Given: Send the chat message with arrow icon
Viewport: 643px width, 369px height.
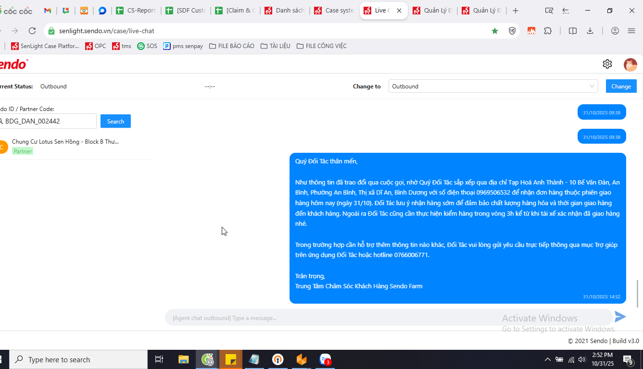Looking at the screenshot, I should tap(620, 317).
